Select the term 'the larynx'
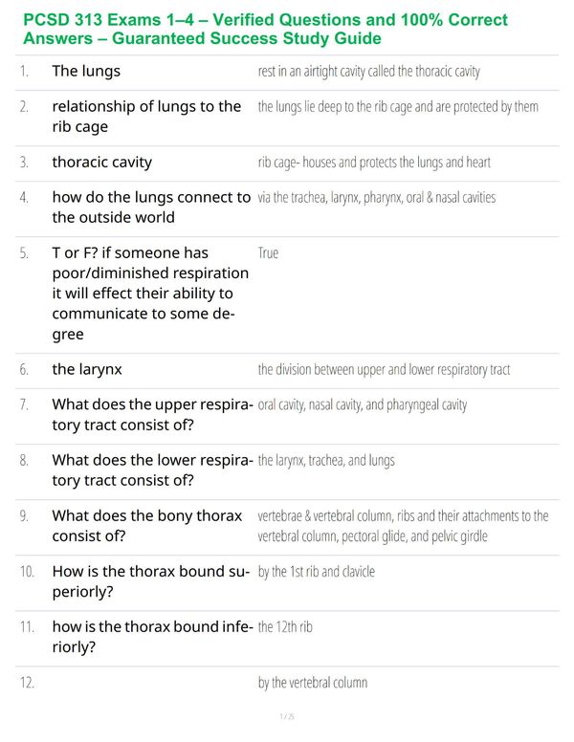 point(87,370)
